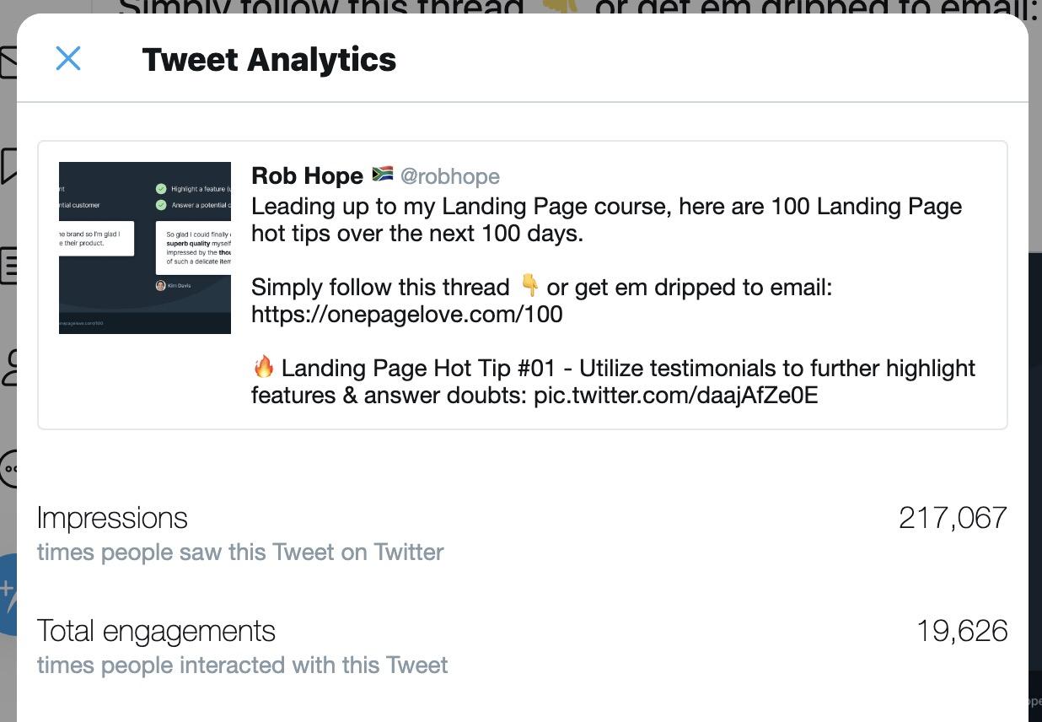Click the Rob Hope author name
Viewport: 1042px width, 722px height.
pyautogui.click(x=307, y=175)
